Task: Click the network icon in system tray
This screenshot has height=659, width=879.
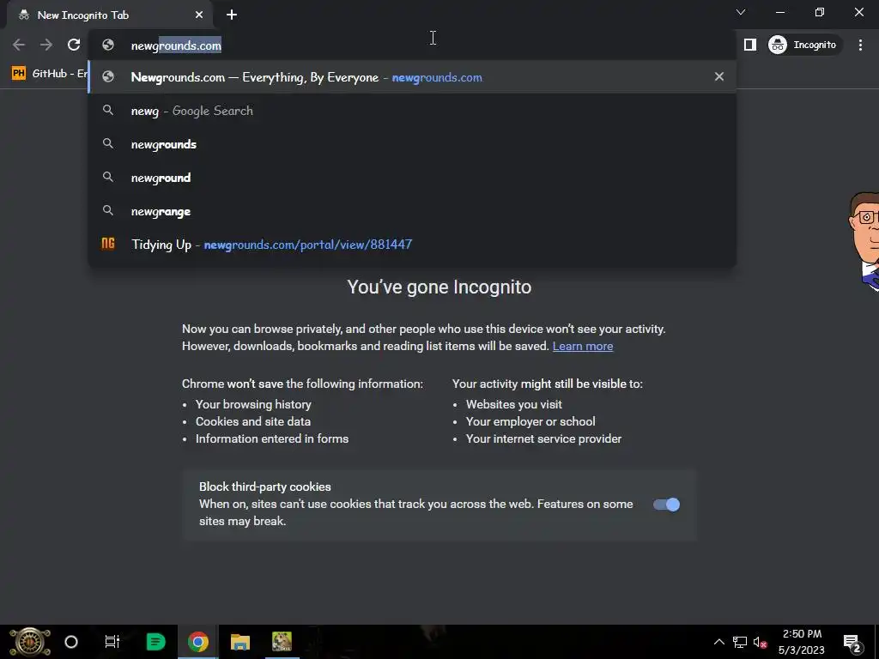Action: [x=739, y=642]
